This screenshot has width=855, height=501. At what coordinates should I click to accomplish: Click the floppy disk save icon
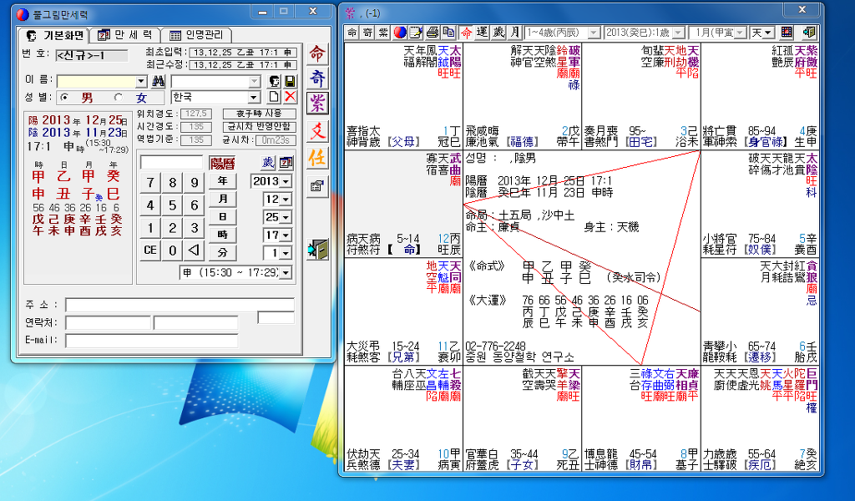point(290,81)
